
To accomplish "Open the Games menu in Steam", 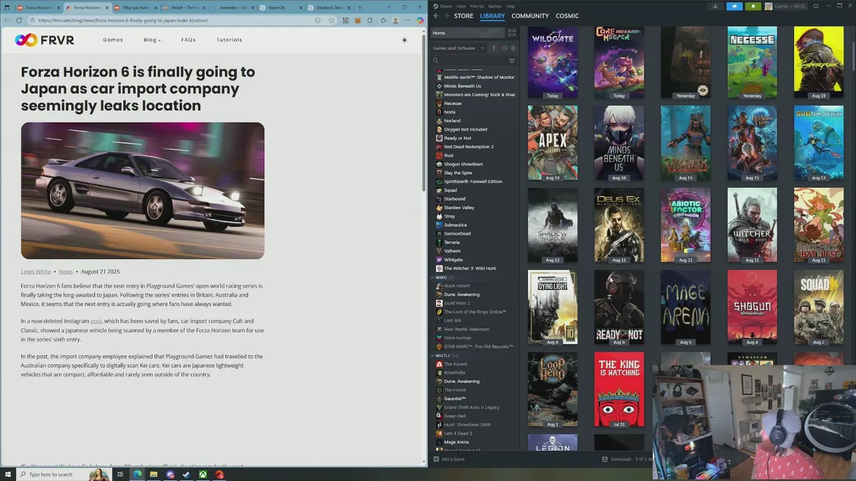I will pyautogui.click(x=495, y=6).
